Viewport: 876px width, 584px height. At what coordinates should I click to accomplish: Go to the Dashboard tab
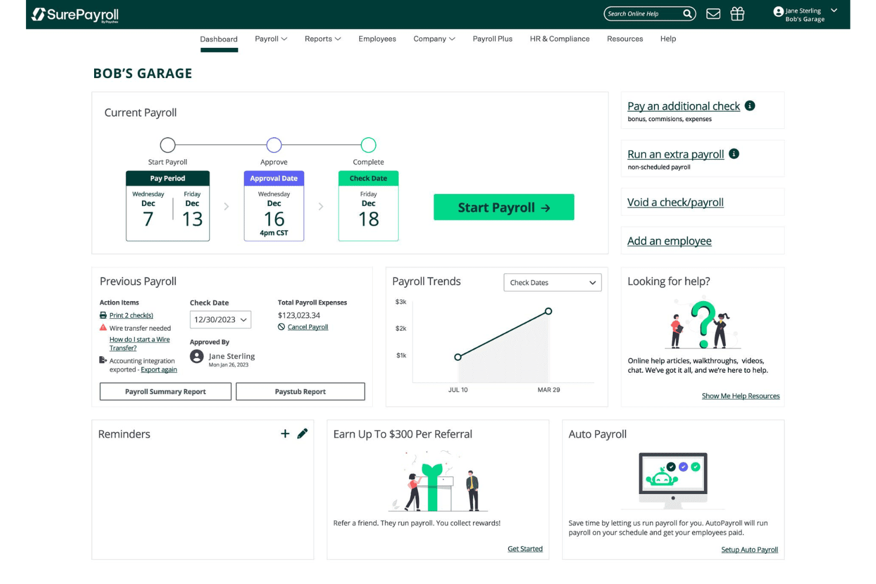coord(219,39)
